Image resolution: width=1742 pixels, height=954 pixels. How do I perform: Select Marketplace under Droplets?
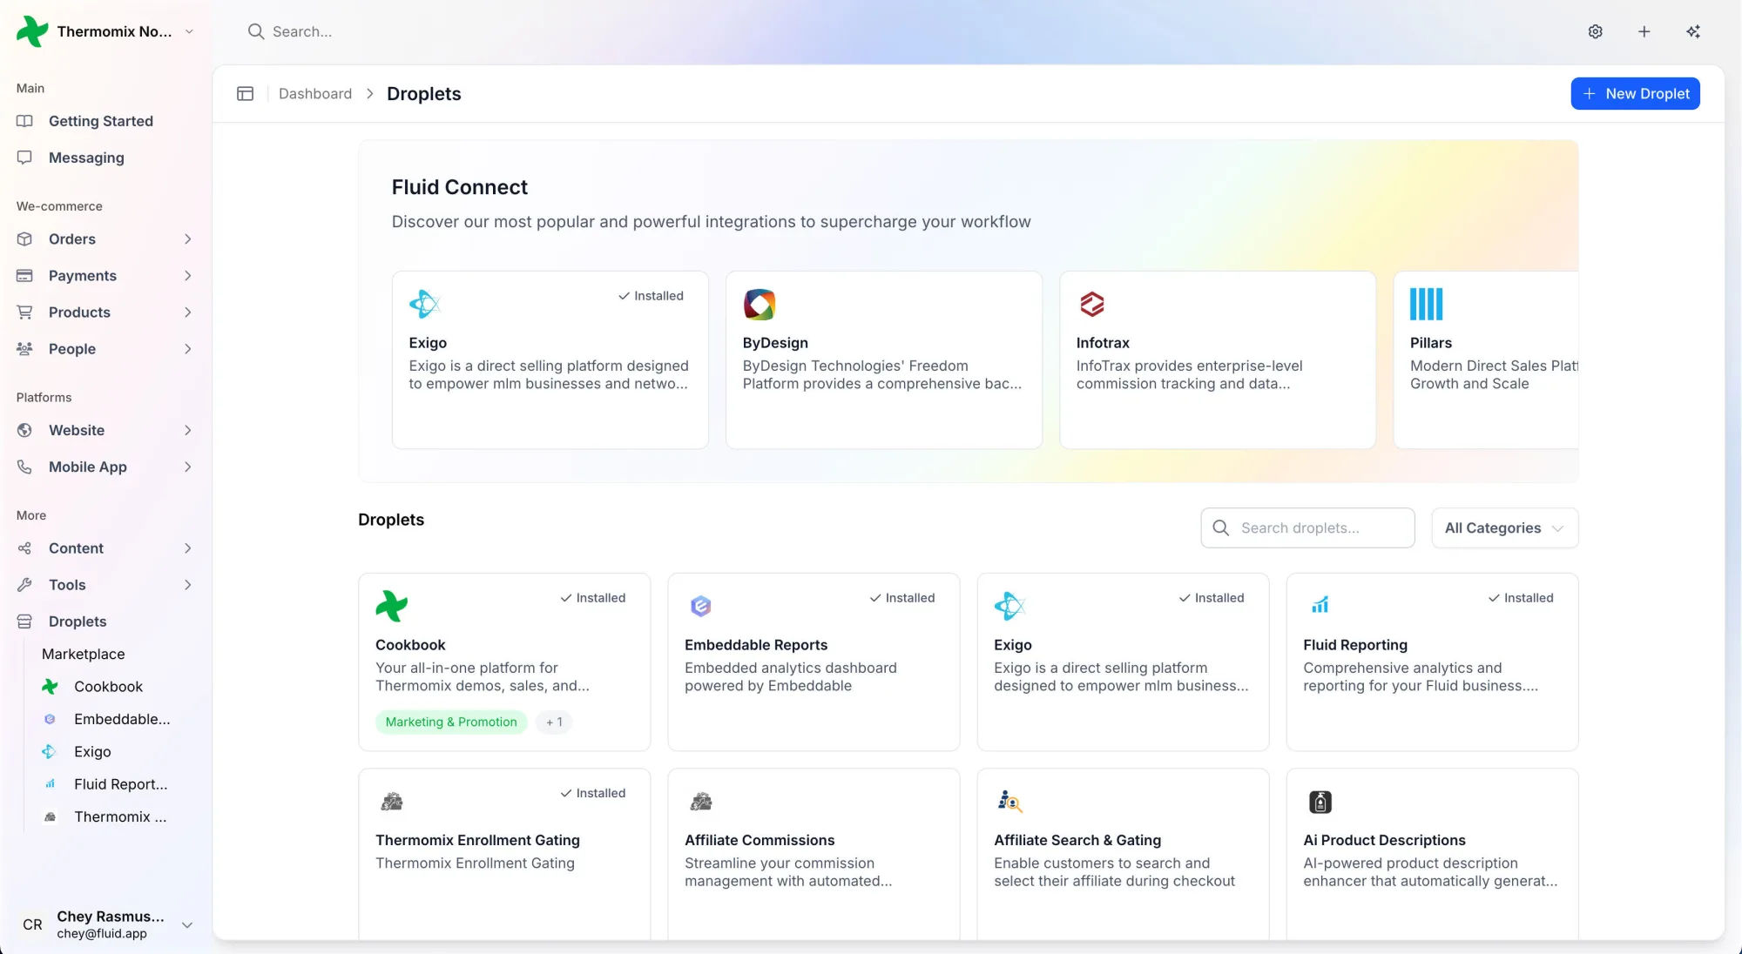(x=83, y=654)
